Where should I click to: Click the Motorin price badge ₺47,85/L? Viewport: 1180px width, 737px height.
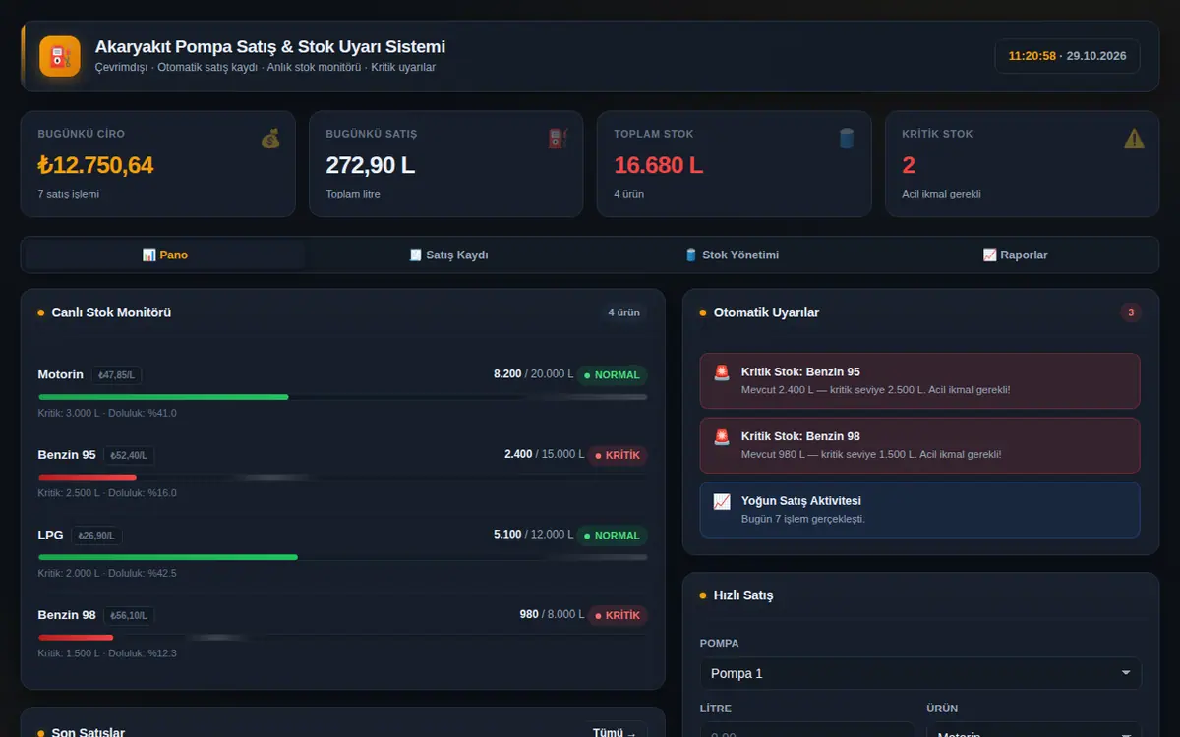(x=118, y=375)
